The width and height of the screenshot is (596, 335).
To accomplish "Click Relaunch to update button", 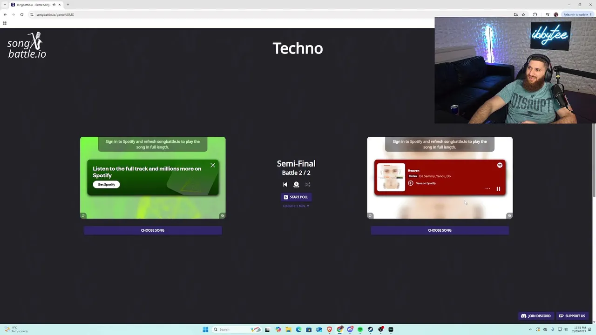I will (576, 14).
